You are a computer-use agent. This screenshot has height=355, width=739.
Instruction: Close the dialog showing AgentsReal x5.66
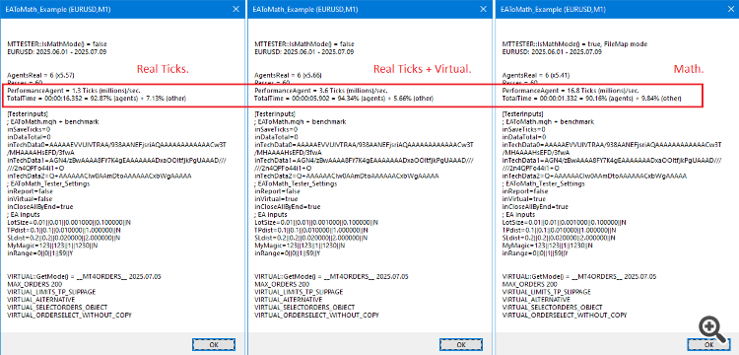(483, 9)
